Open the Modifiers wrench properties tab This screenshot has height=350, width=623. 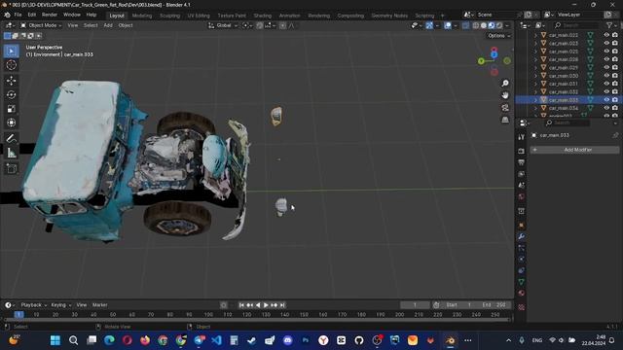tap(522, 236)
